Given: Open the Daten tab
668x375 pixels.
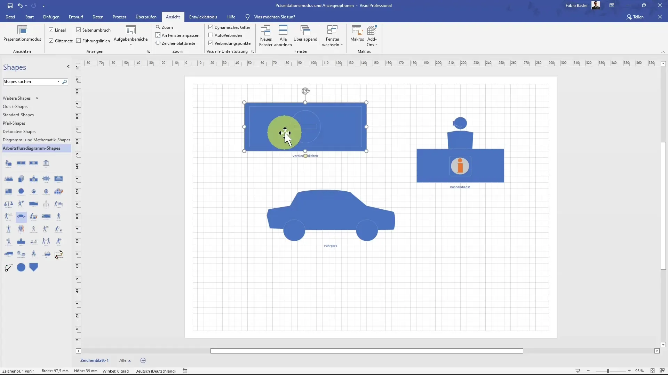Looking at the screenshot, I should 98,17.
